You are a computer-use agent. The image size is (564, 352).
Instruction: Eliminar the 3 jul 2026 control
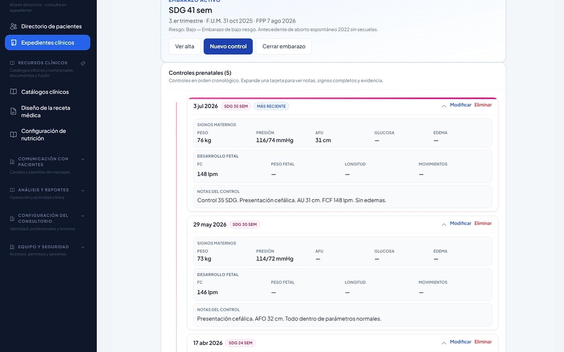tap(483, 105)
